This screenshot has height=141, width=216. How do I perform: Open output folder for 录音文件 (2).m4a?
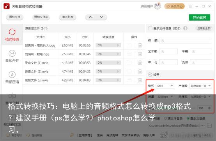tap(129, 71)
